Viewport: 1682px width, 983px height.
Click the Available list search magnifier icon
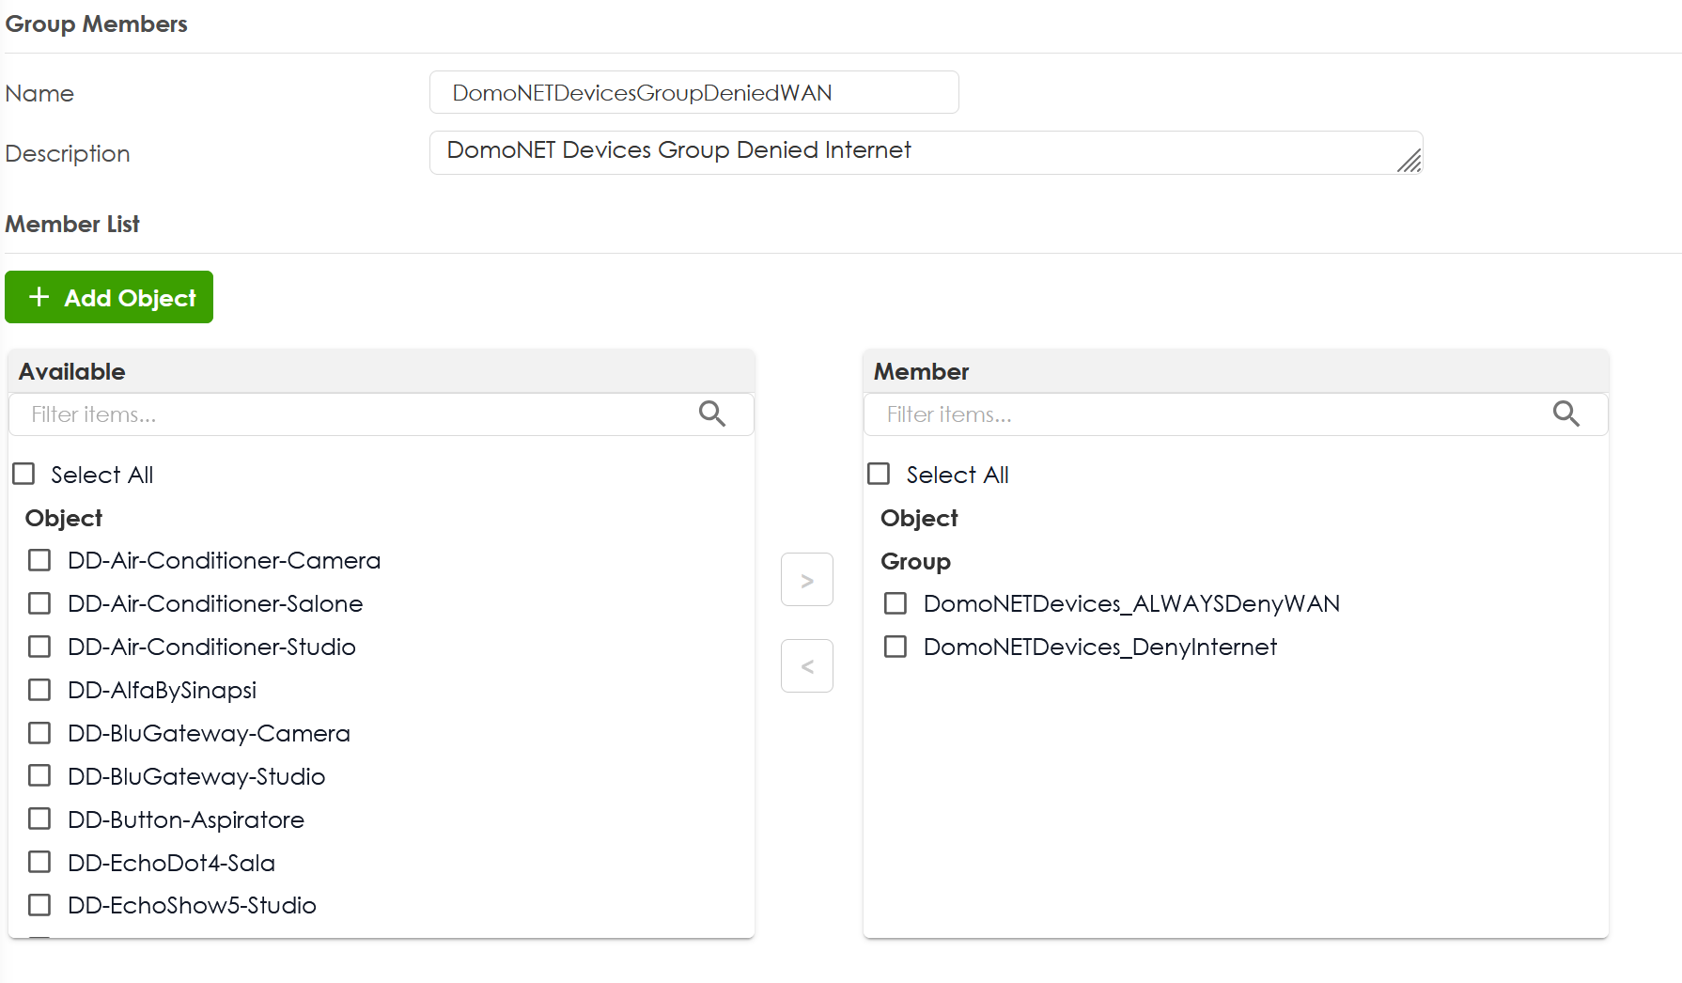[x=711, y=413]
